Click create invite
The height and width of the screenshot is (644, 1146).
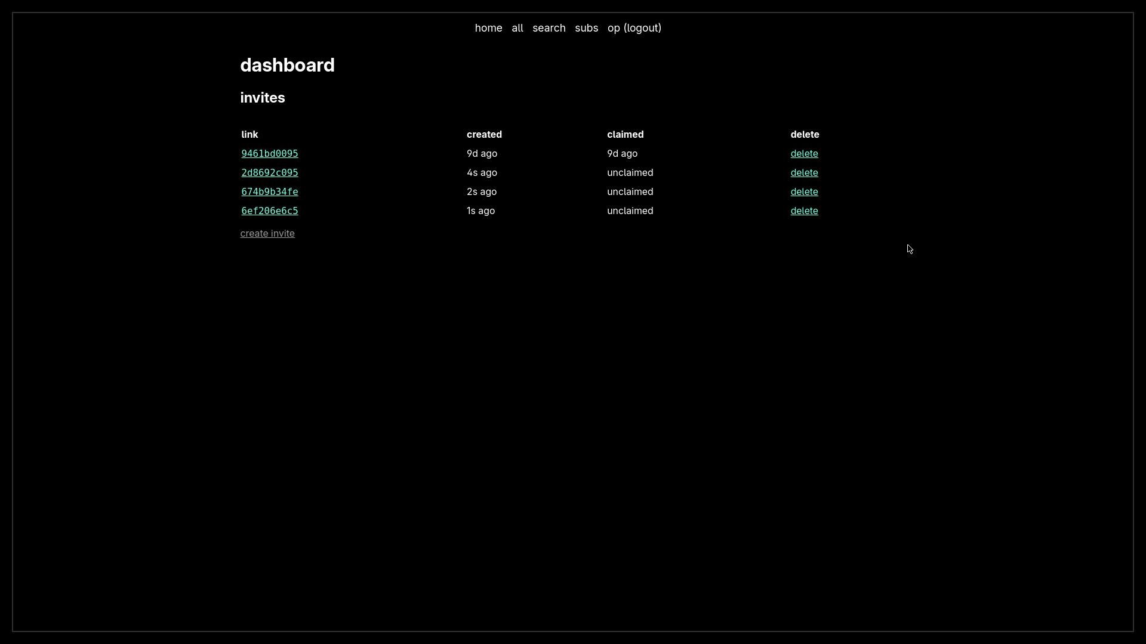point(267,234)
